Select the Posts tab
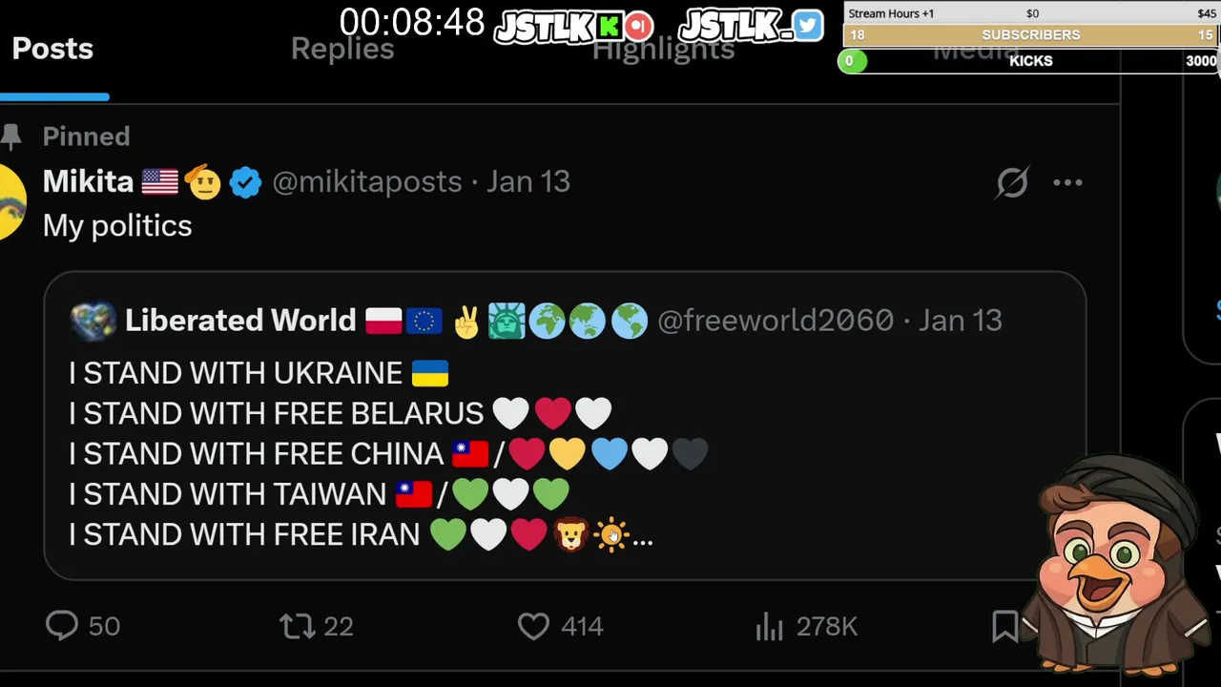The width and height of the screenshot is (1221, 687). [x=52, y=49]
